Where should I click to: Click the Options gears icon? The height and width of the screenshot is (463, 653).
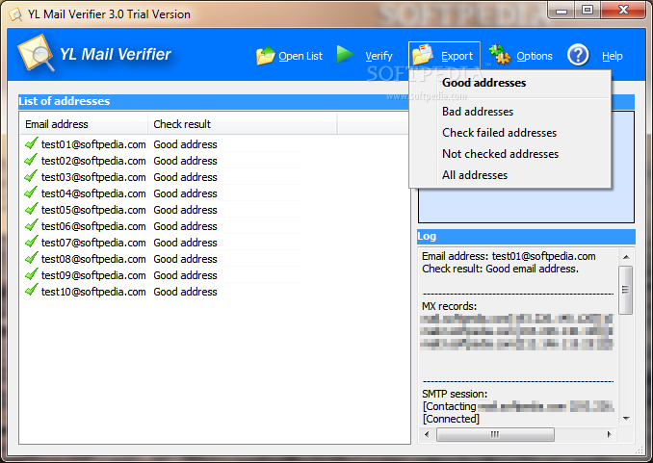coord(500,55)
